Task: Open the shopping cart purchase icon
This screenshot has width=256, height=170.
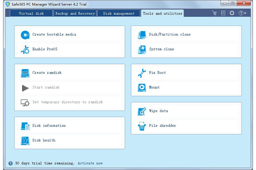Action: click(215, 13)
